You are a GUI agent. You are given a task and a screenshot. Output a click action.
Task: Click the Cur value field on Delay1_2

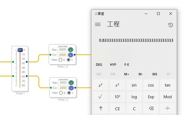(x=62, y=55)
